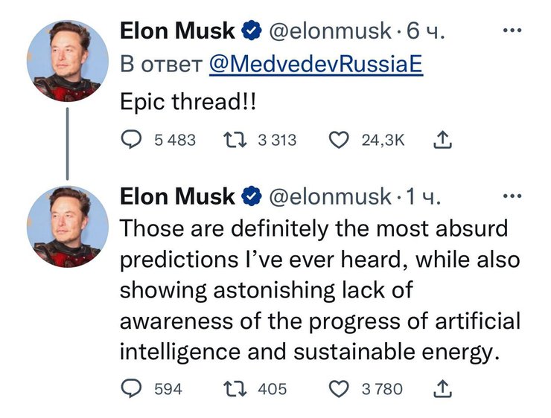
Task: Click the verified badge on the first tweet
Action: [251, 31]
